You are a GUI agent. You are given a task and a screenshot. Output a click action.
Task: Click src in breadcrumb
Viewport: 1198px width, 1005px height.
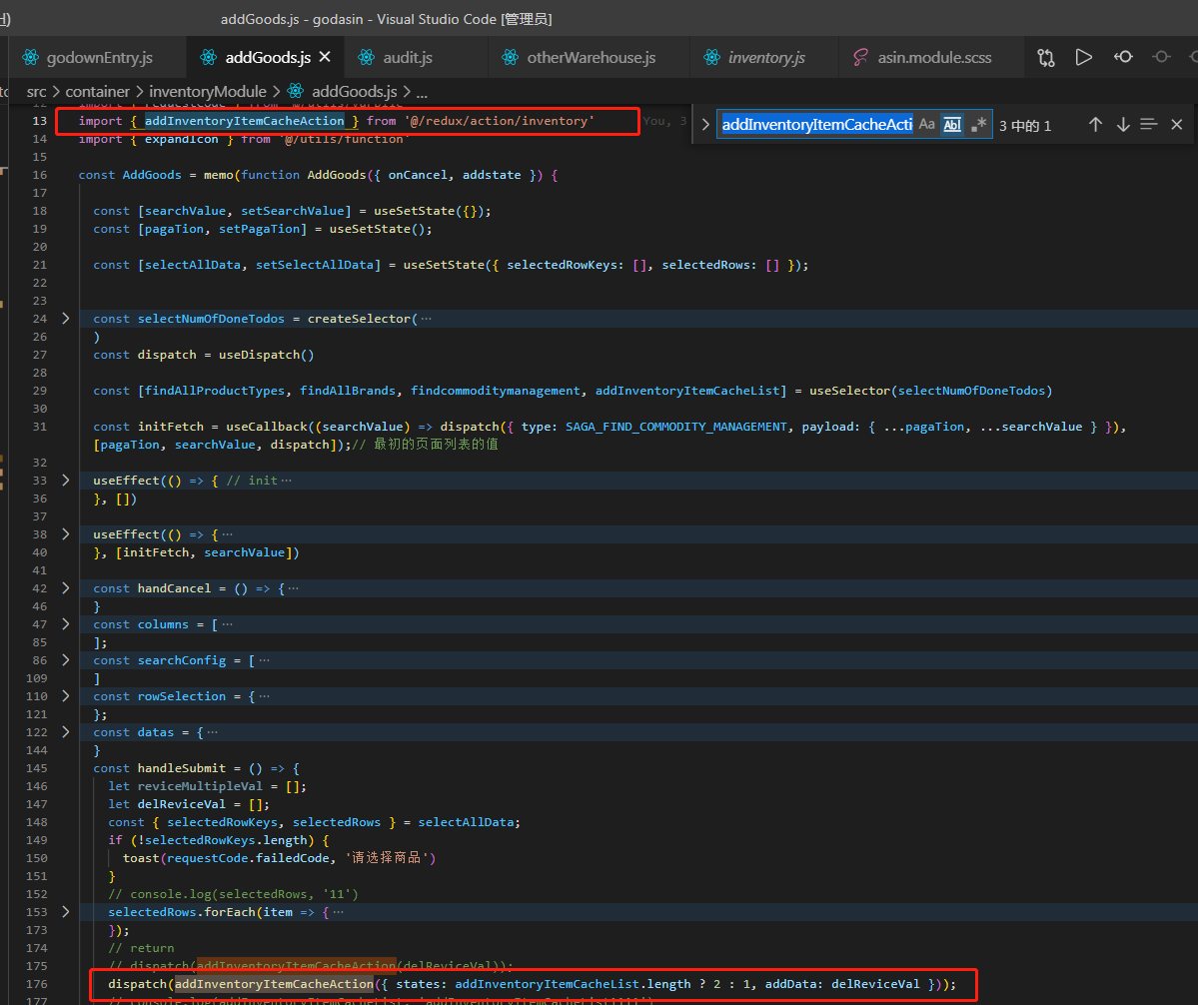37,92
